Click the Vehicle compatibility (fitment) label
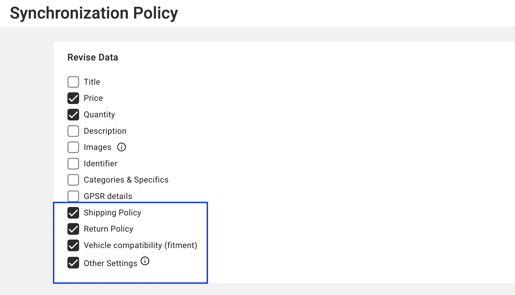 [140, 245]
